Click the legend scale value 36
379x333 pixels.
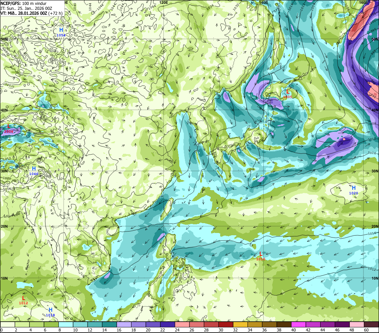265,330
